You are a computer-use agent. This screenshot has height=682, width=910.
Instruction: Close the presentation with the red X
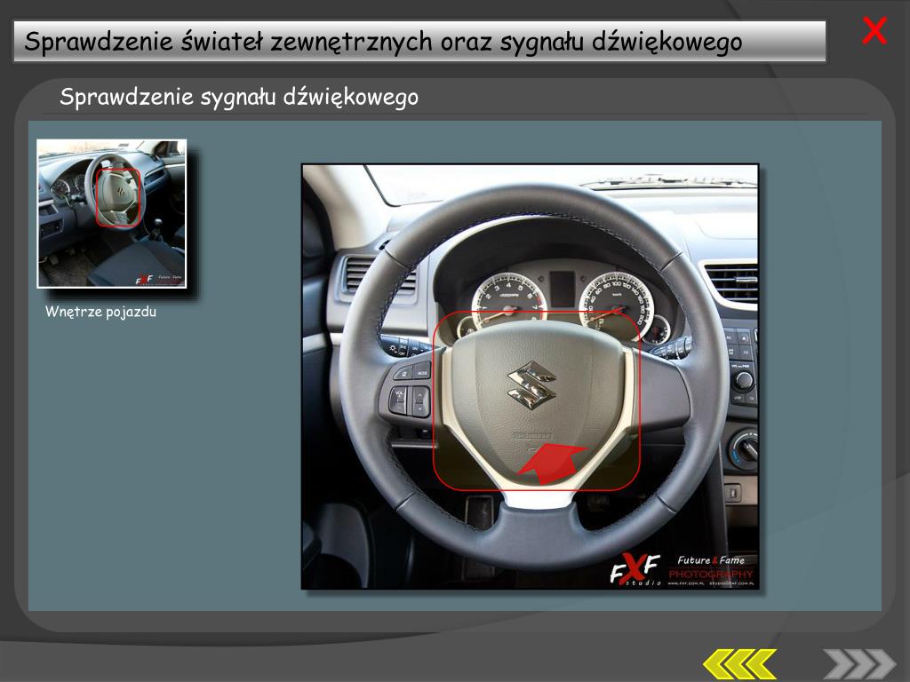point(874,31)
